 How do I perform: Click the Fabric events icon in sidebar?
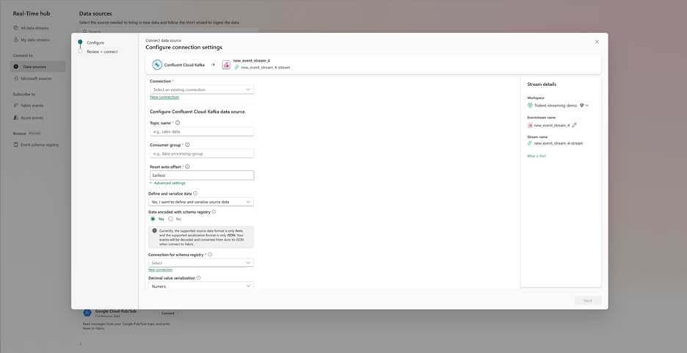tap(16, 105)
